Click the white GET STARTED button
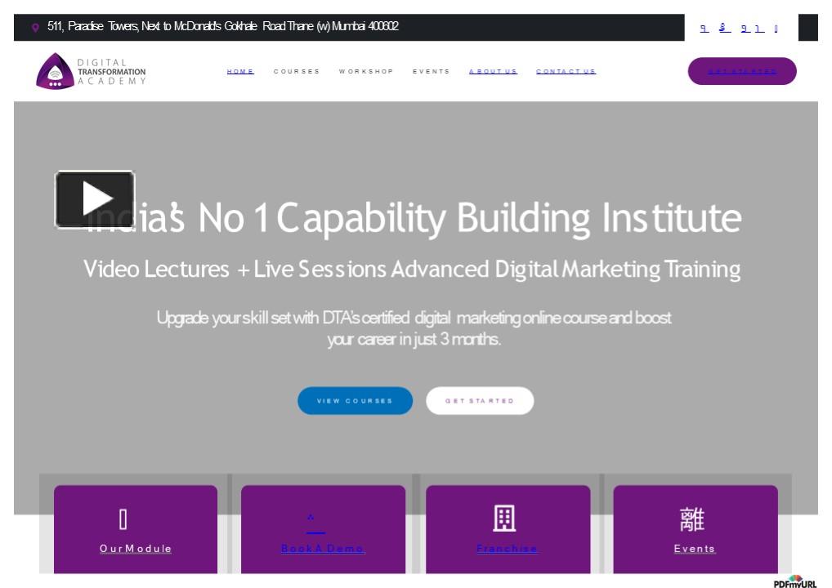This screenshot has width=832, height=588. pos(480,401)
